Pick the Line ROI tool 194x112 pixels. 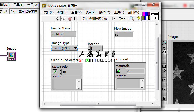click(x=164, y=61)
